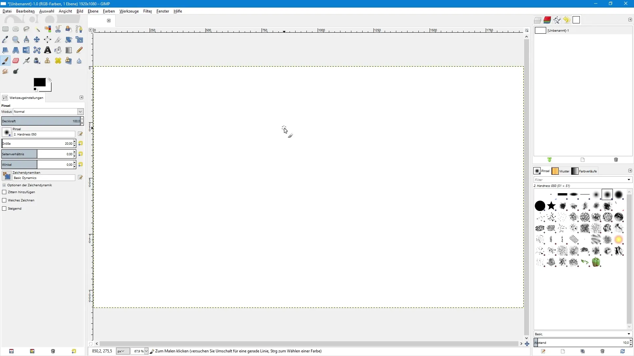Open the Filter menu

pyautogui.click(x=148, y=11)
